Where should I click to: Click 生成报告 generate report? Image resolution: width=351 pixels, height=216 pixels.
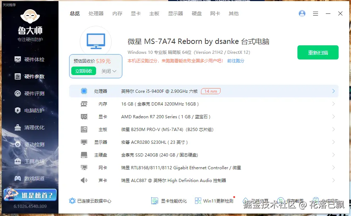[325, 201]
